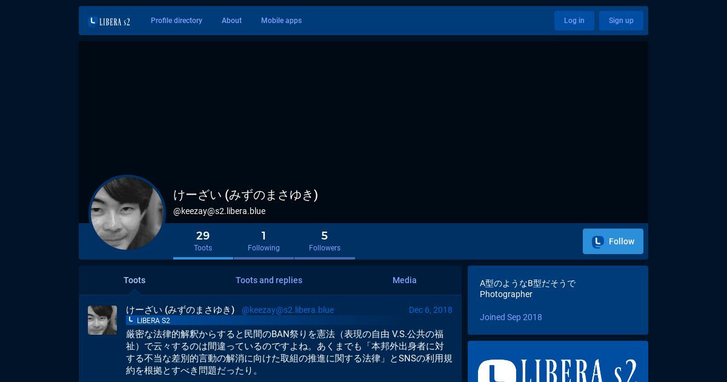Go to Mobile apps page
727x382 pixels.
point(281,21)
